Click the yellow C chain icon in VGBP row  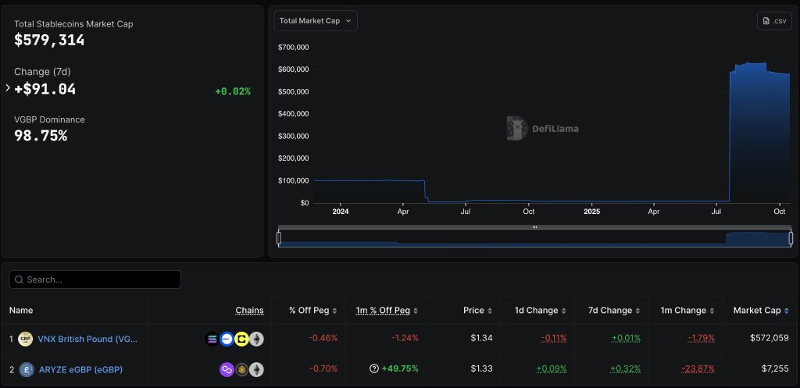coord(241,339)
